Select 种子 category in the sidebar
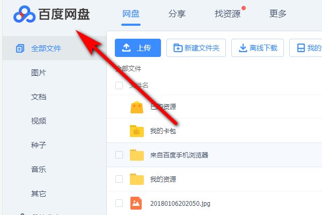Viewport: 322px width, 215px height. (39, 145)
